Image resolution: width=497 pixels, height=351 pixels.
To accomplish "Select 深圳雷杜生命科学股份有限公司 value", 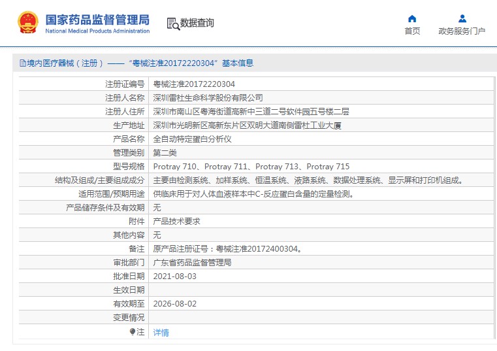I will pos(208,98).
